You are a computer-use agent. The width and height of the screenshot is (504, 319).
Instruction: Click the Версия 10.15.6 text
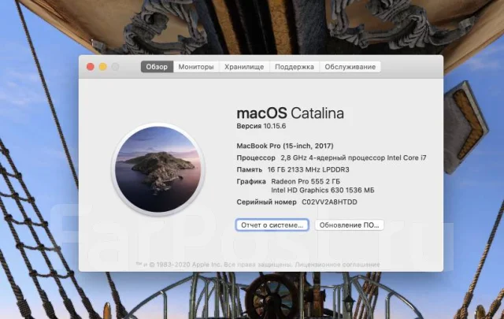(x=261, y=126)
